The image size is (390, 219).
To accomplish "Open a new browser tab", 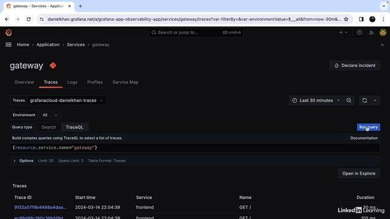I will (x=80, y=6).
